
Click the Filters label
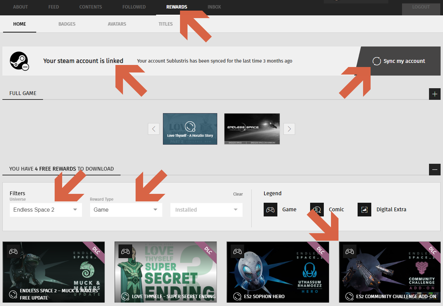click(17, 193)
